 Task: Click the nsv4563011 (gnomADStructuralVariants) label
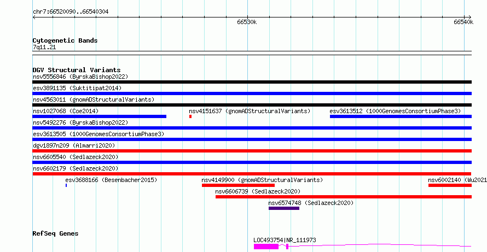coord(94,99)
